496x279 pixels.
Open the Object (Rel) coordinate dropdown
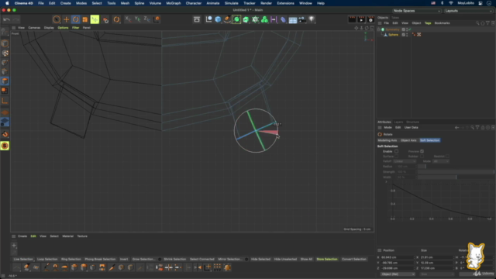coord(398,274)
